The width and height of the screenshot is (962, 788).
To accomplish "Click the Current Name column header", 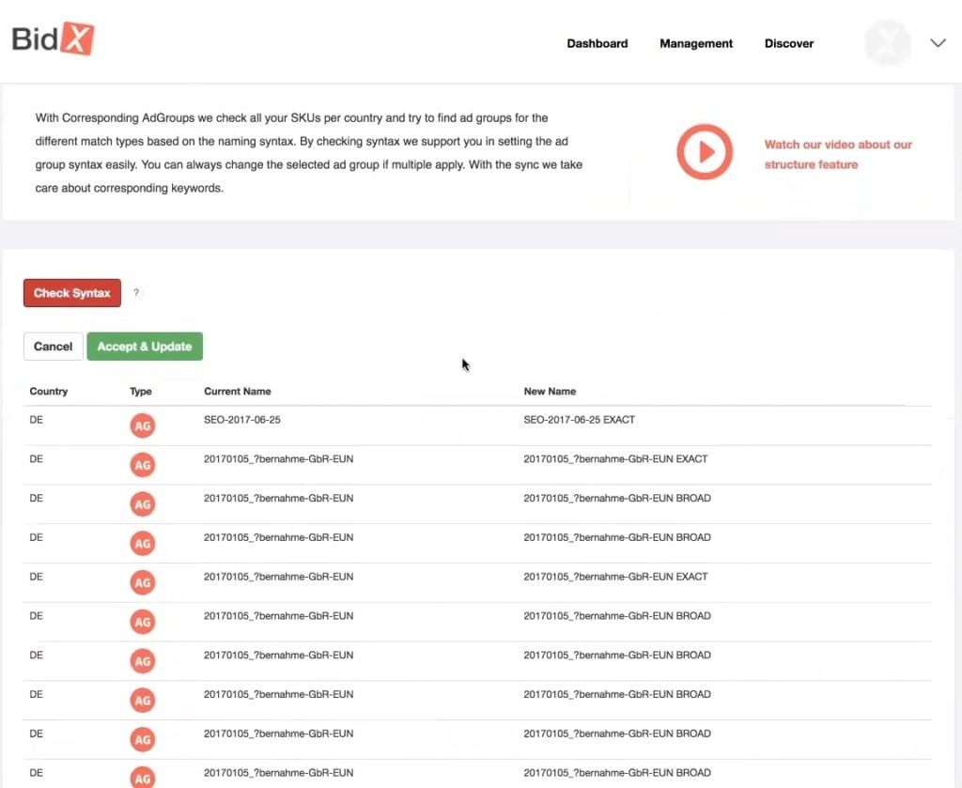I will [238, 392].
